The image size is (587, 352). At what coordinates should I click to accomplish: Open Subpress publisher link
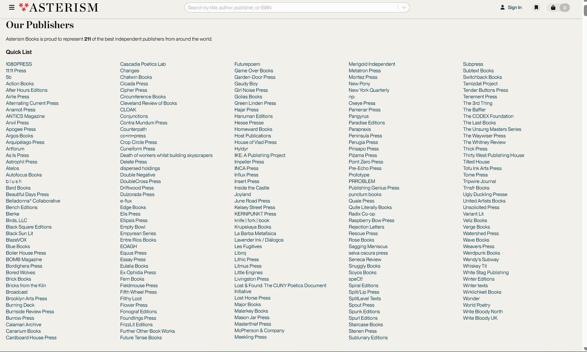[473, 64]
